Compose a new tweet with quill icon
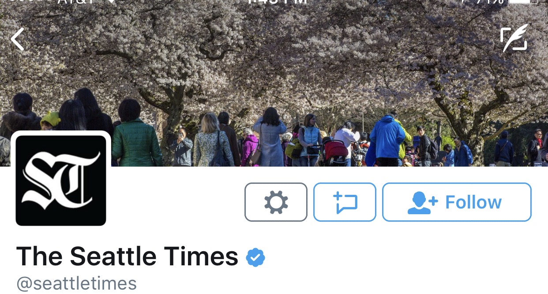Viewport: 548px width, 294px height. click(x=514, y=38)
